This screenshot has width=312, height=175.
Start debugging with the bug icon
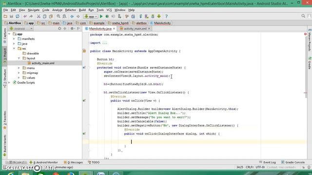107,17
